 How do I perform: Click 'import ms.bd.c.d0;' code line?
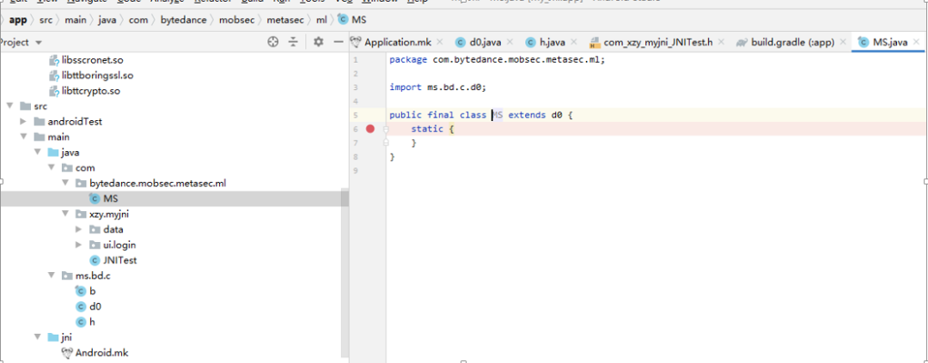pyautogui.click(x=437, y=87)
